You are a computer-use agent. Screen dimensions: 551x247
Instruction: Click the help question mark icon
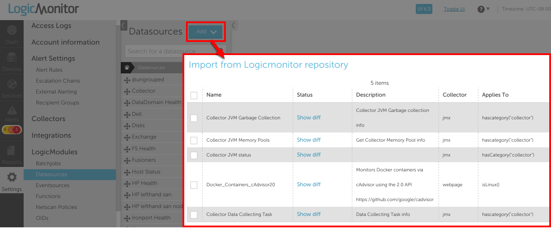pyautogui.click(x=481, y=9)
